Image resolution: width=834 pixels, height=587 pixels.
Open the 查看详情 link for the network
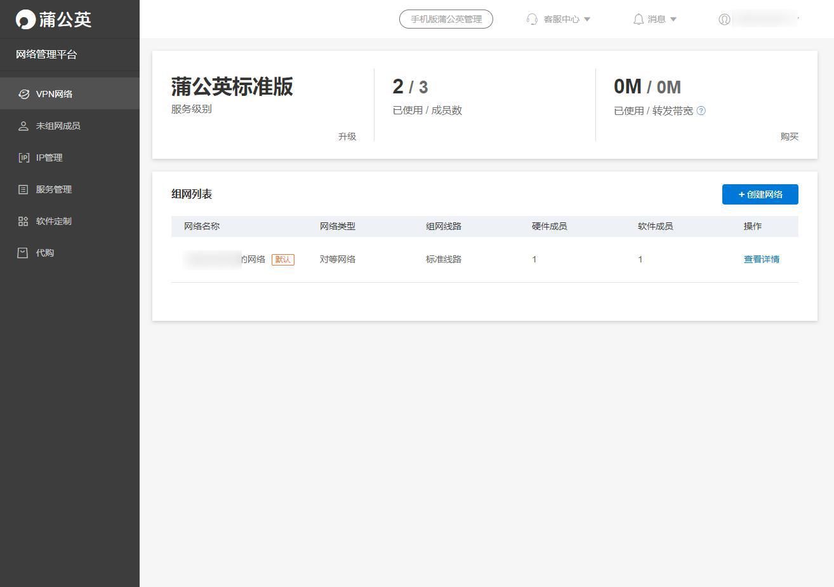[x=761, y=259]
